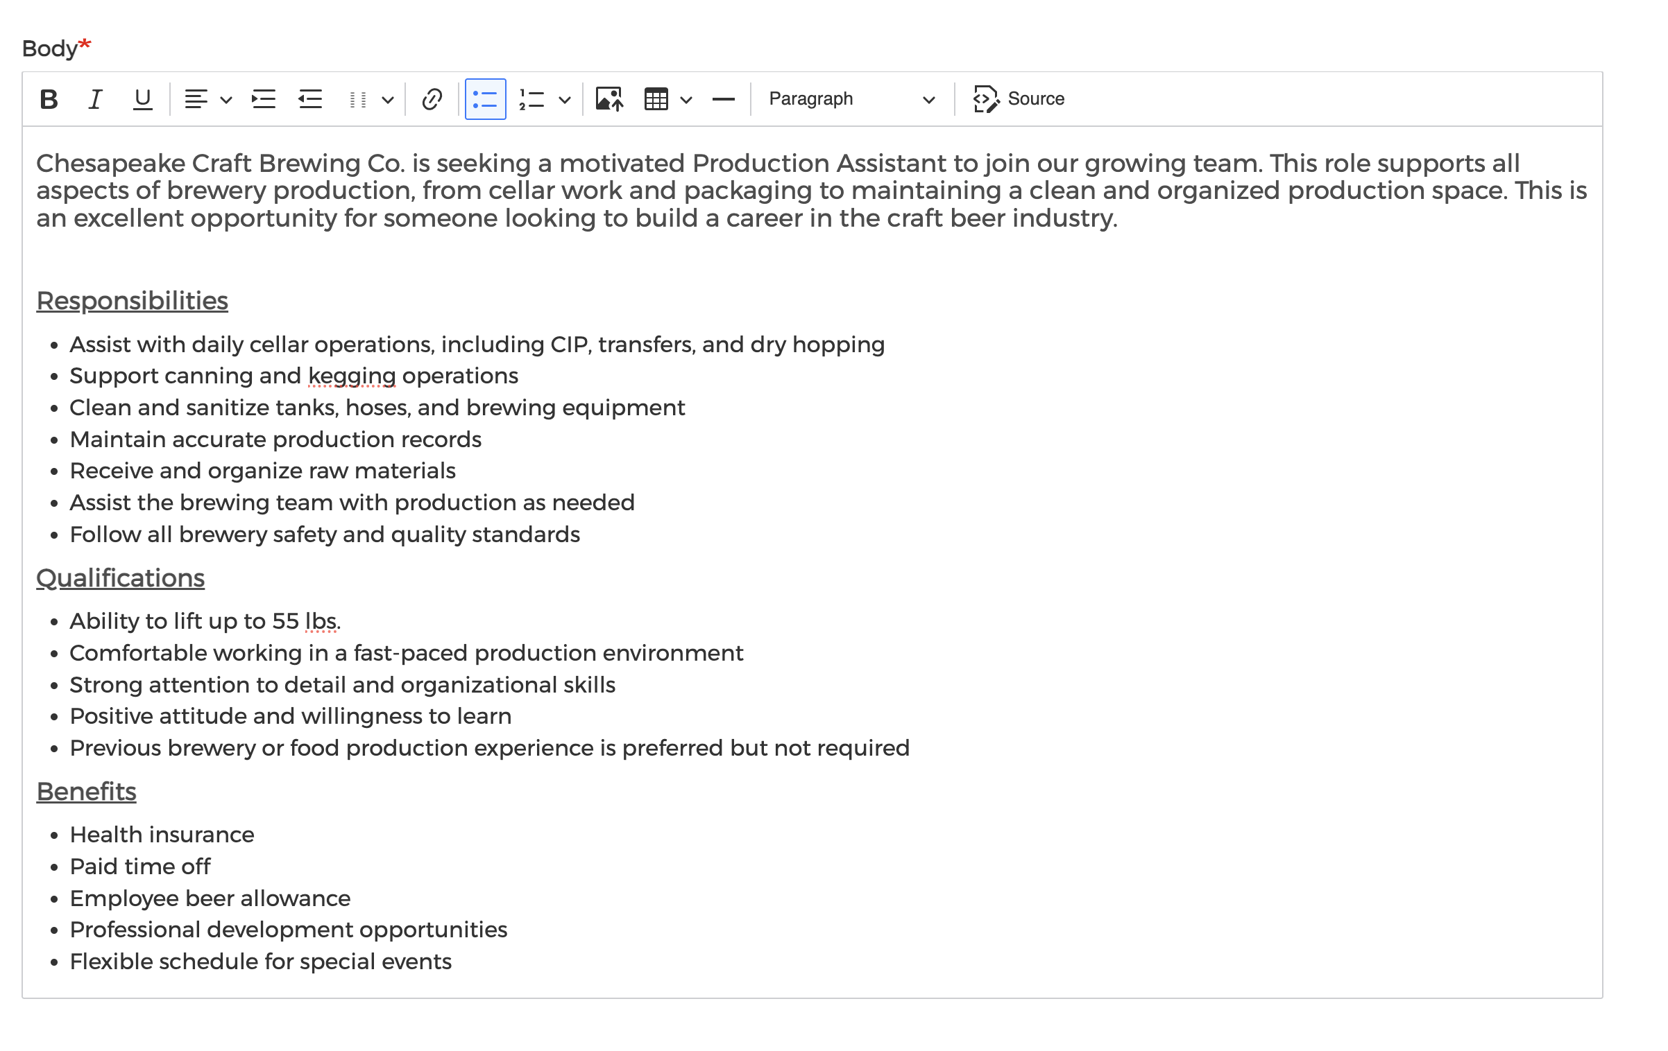Click bullet 'Assist the brewing team with production'
This screenshot has width=1668, height=1051.
352,503
